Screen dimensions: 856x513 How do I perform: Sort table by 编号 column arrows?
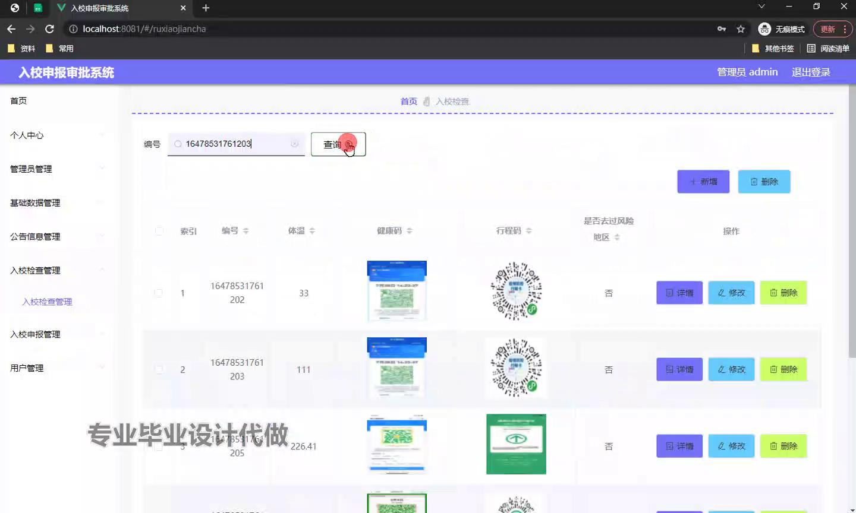click(x=246, y=231)
